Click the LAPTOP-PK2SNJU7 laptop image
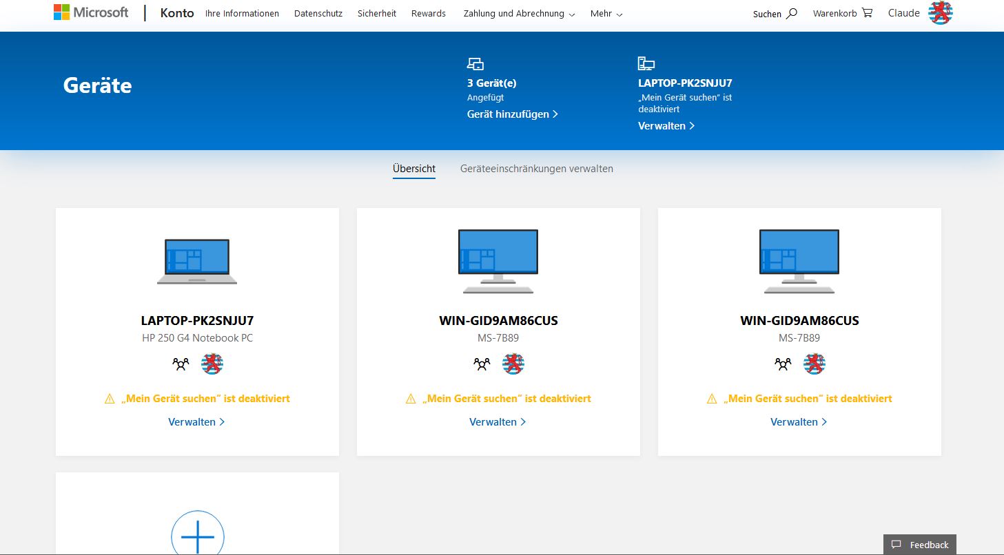 [x=197, y=262]
